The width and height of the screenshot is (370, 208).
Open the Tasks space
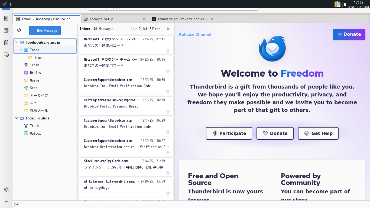[x=6, y=43]
